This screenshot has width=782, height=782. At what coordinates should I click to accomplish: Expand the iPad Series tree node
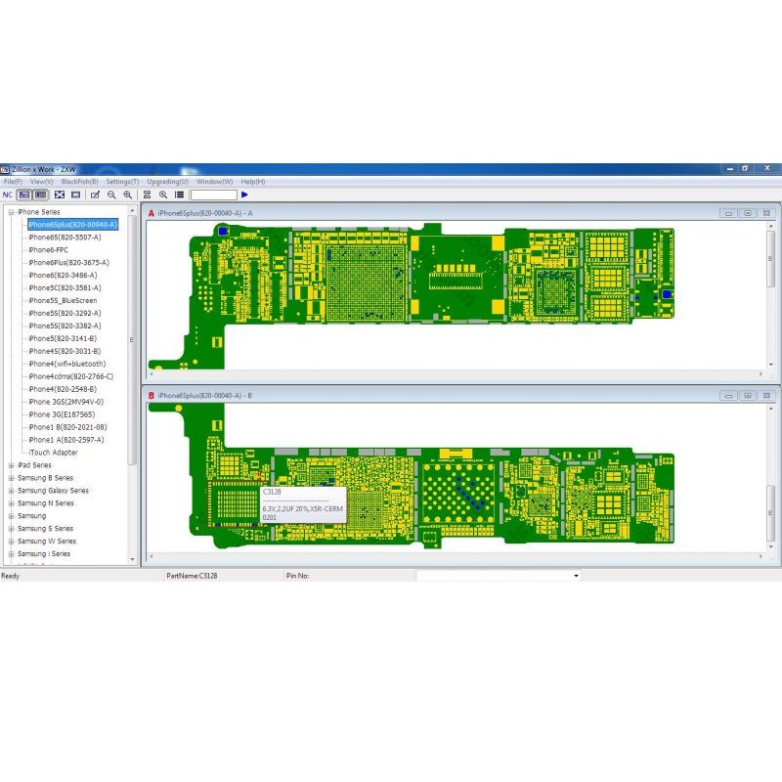point(11,465)
